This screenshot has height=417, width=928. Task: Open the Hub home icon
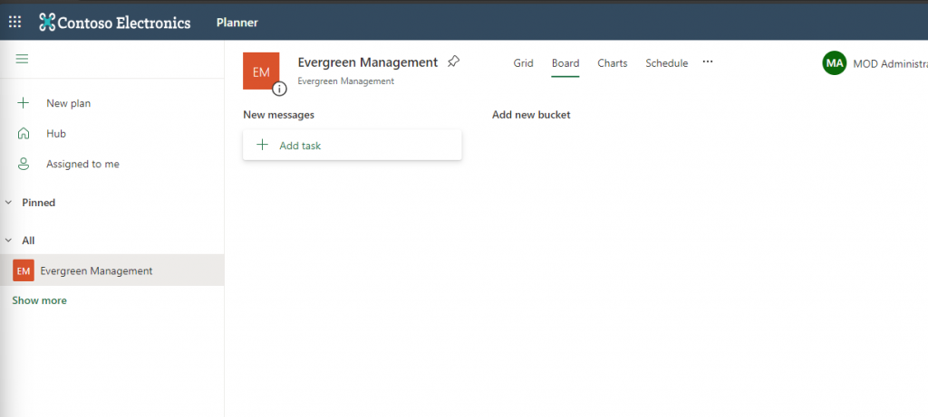pyautogui.click(x=24, y=134)
